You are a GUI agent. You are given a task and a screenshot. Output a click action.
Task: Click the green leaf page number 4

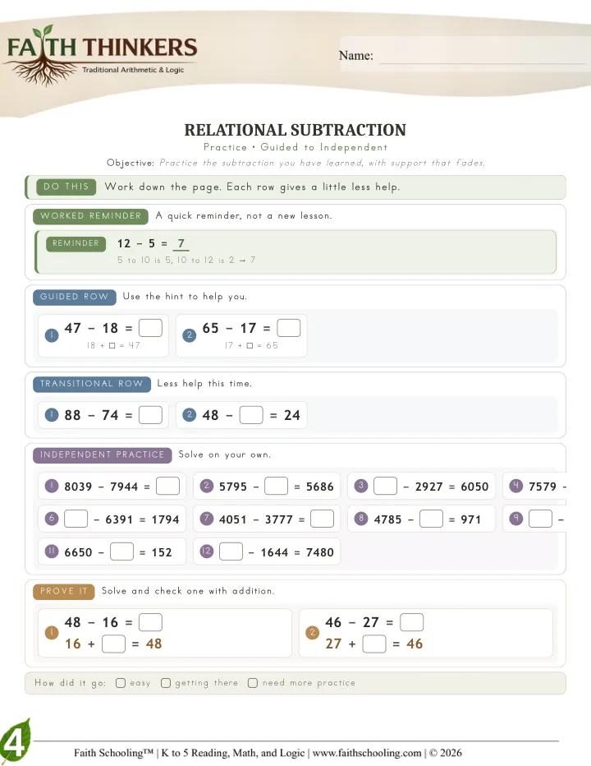[15, 741]
